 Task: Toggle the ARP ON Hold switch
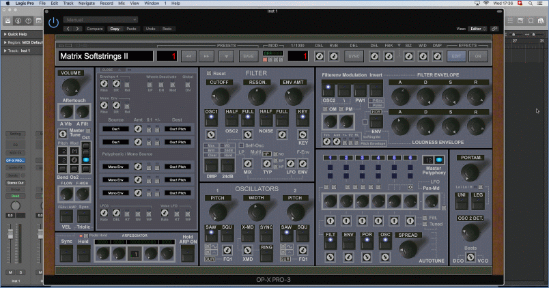coord(188,254)
